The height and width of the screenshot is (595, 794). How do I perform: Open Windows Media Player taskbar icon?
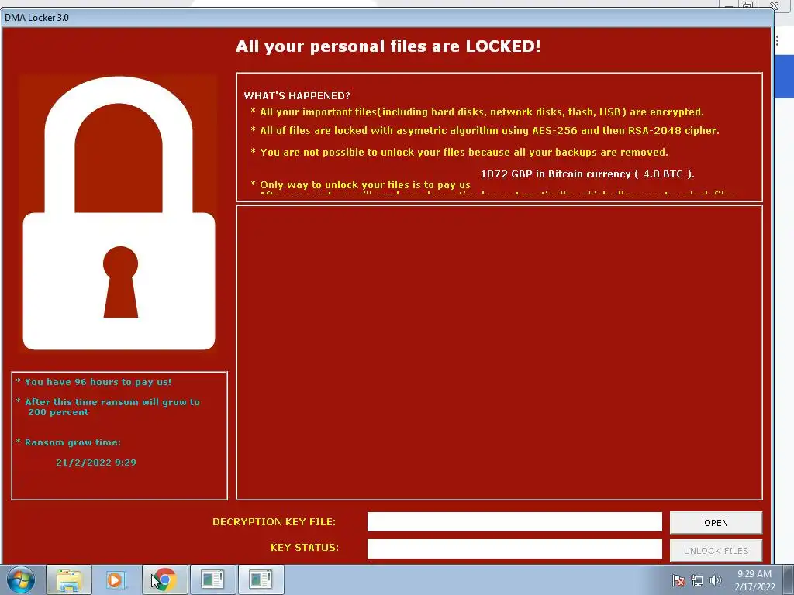(116, 580)
